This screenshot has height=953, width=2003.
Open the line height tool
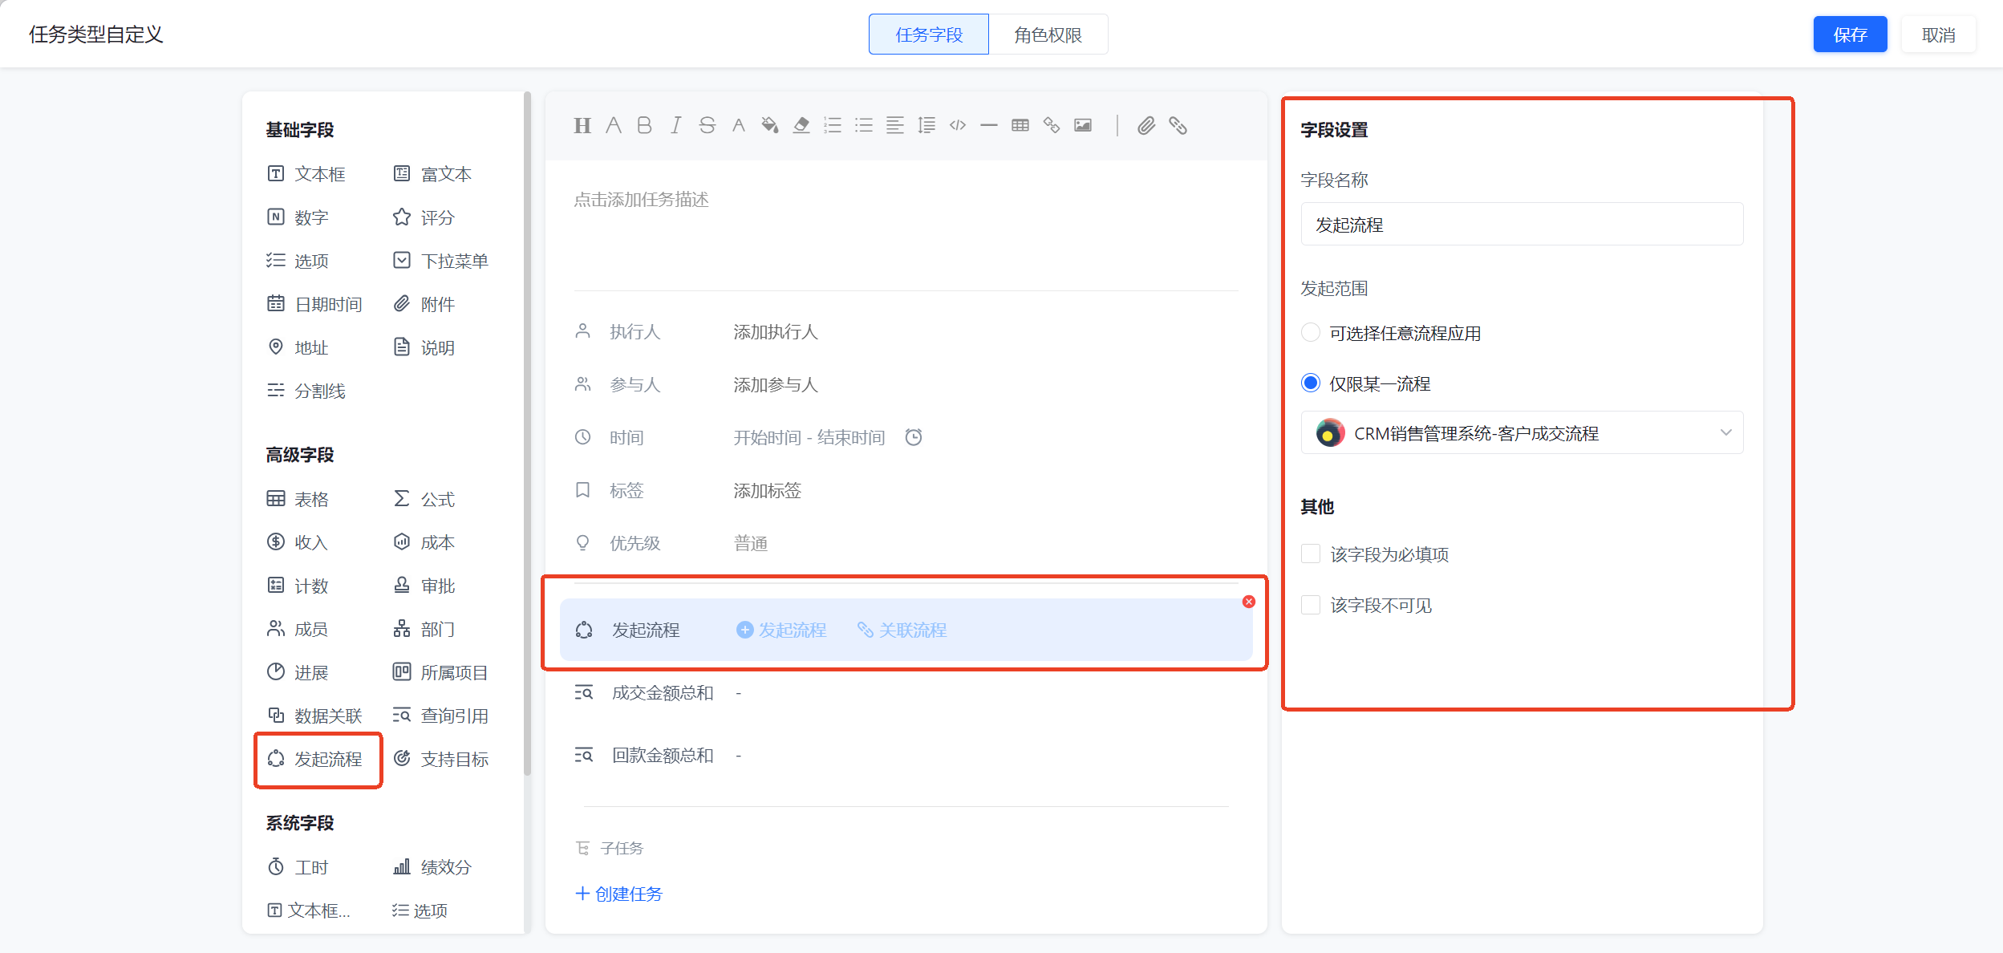point(926,125)
